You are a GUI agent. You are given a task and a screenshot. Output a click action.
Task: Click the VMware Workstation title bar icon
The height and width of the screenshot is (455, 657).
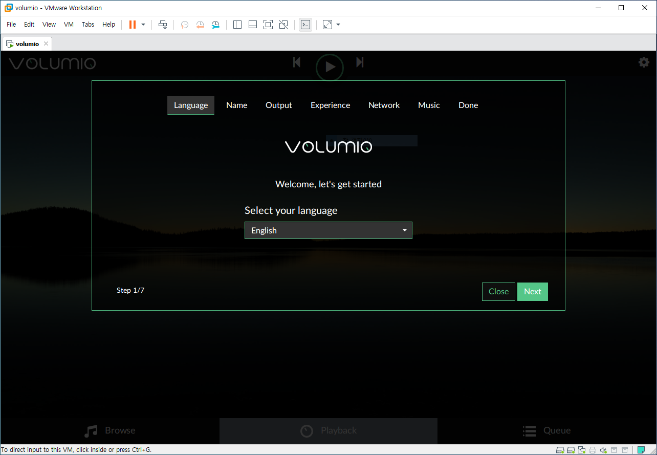coord(8,8)
